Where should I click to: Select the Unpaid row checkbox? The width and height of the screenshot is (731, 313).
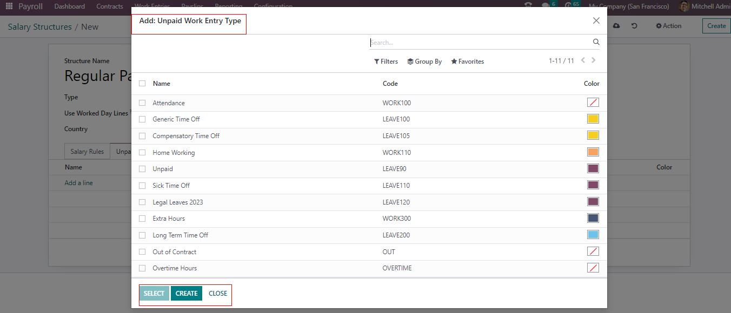(x=142, y=169)
